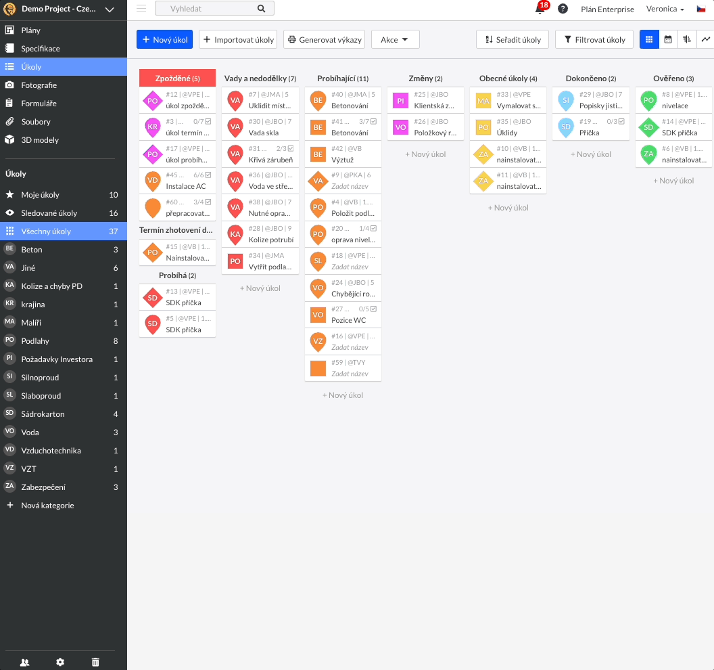Screen dimensions: 714x670
Task: Select the Sádrokarton category filter
Action: tap(43, 414)
